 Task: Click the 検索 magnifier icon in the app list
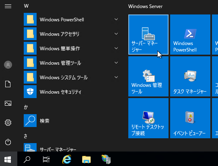30,121
